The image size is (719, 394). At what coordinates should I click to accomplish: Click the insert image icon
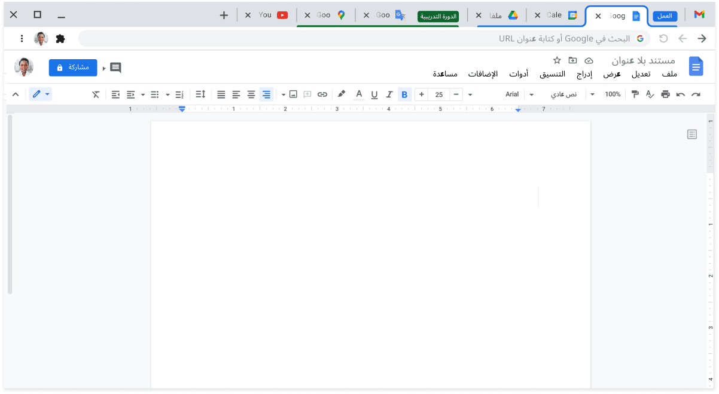coord(293,94)
